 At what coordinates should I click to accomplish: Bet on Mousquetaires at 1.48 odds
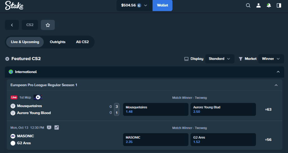click(x=156, y=109)
